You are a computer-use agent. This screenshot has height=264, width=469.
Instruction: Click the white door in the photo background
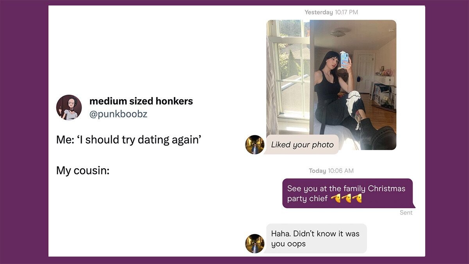tap(365, 73)
